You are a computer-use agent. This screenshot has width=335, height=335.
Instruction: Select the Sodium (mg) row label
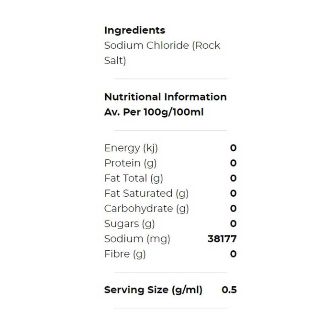tap(137, 239)
